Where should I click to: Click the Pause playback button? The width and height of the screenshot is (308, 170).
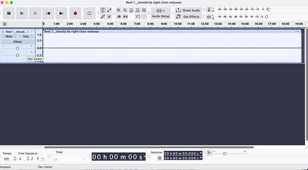click(x=9, y=13)
